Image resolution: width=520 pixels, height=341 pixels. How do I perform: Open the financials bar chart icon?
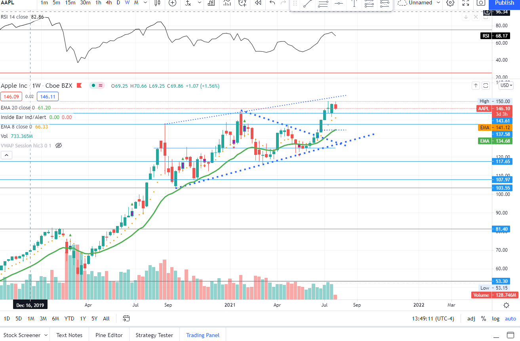point(211,3)
